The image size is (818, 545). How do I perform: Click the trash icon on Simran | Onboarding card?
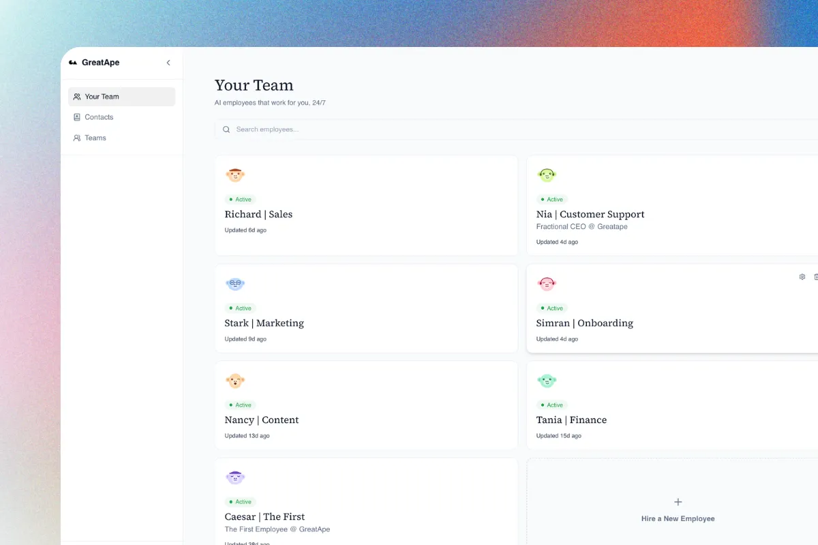tap(816, 277)
